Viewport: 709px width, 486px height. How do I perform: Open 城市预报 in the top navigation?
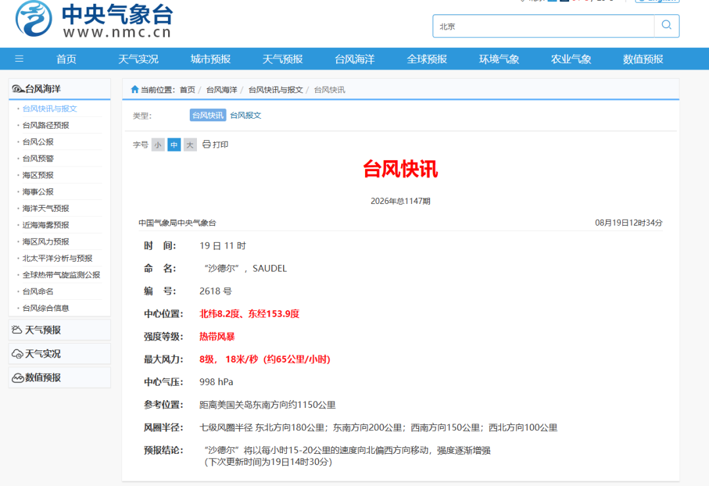pyautogui.click(x=210, y=59)
